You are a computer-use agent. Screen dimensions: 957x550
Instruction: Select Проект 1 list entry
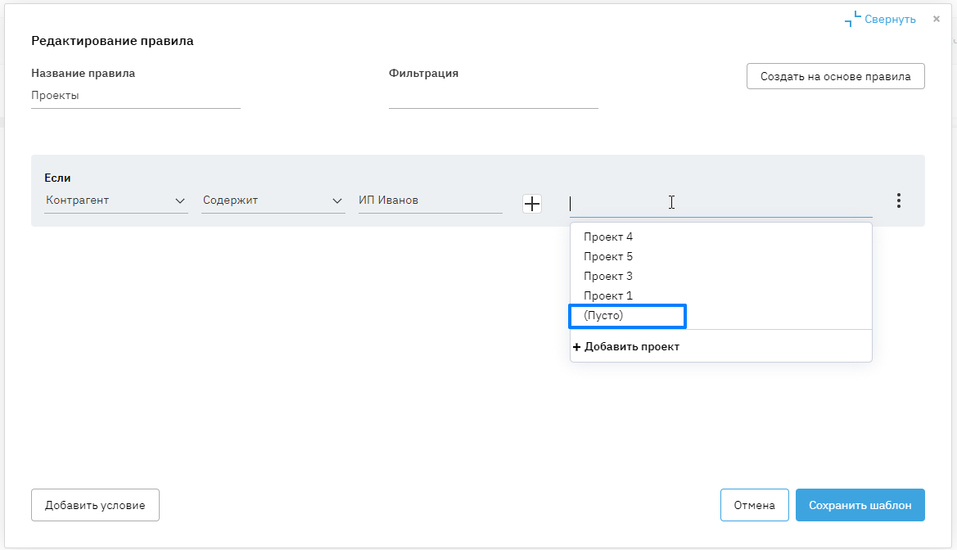[608, 296]
